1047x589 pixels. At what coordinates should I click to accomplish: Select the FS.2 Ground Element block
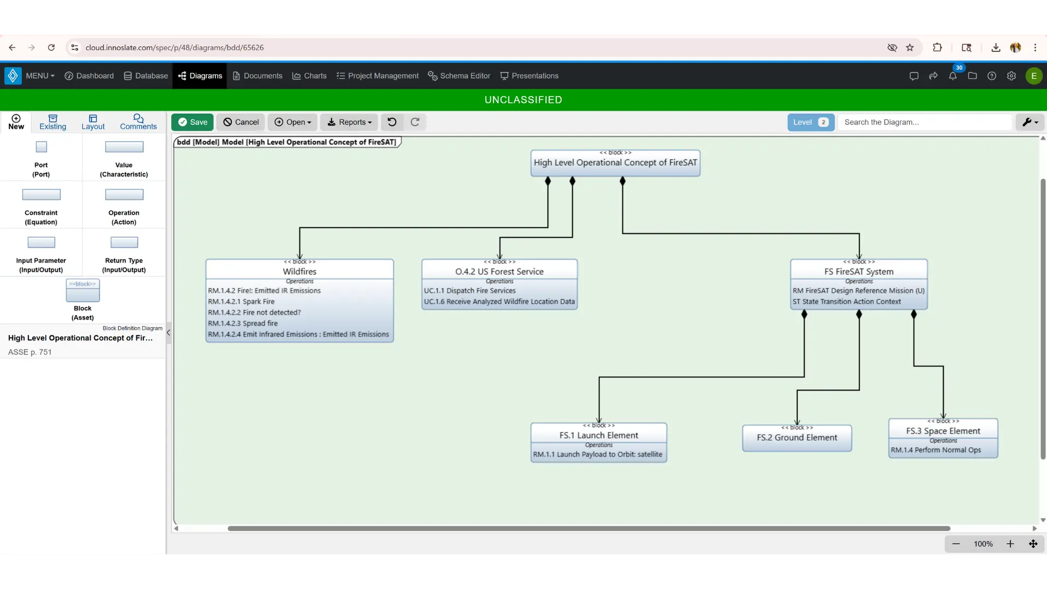tap(797, 437)
